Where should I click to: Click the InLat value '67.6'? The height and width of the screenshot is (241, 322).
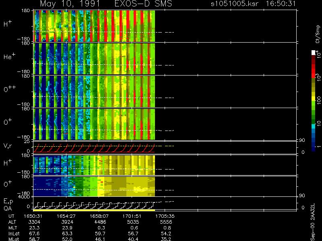35,233
